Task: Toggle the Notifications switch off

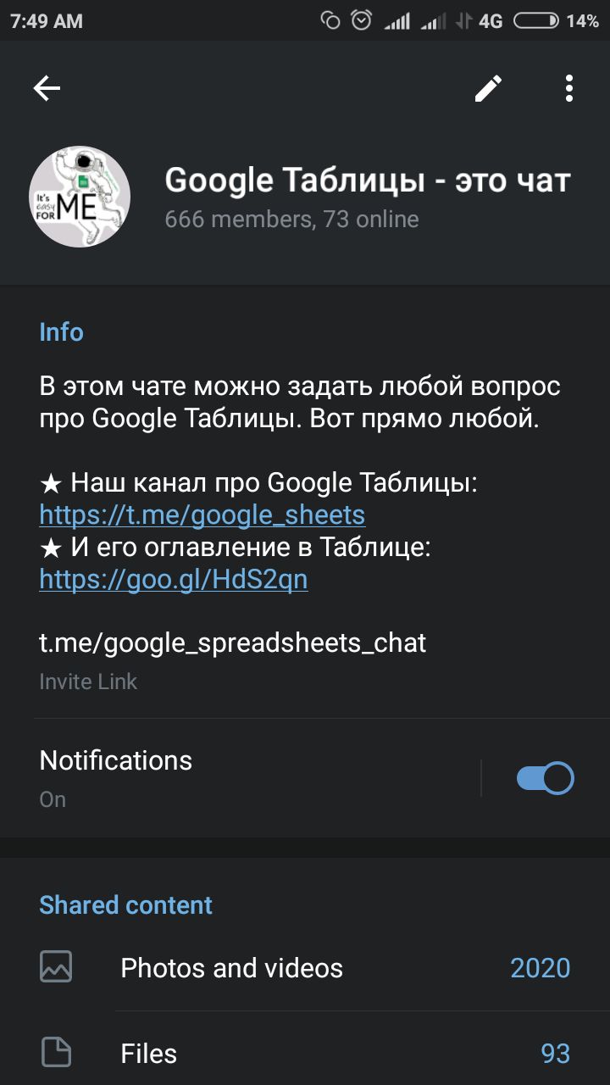Action: (545, 778)
